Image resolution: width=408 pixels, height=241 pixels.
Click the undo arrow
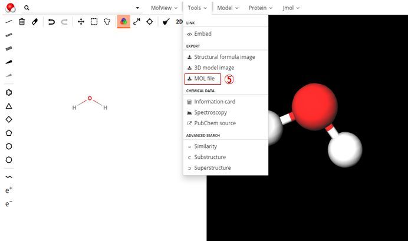tap(51, 22)
